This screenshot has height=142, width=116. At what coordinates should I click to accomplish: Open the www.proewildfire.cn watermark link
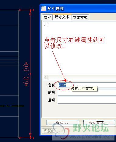91,137
